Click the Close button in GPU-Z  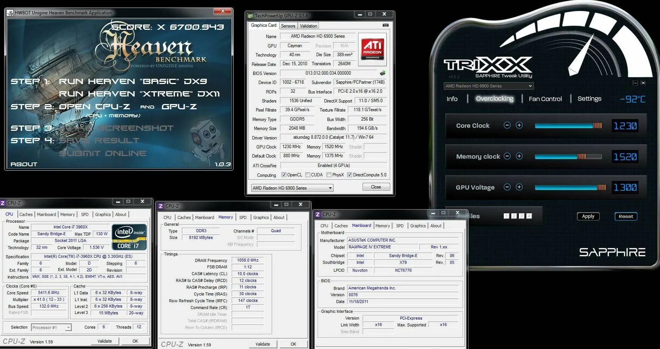coord(376,187)
